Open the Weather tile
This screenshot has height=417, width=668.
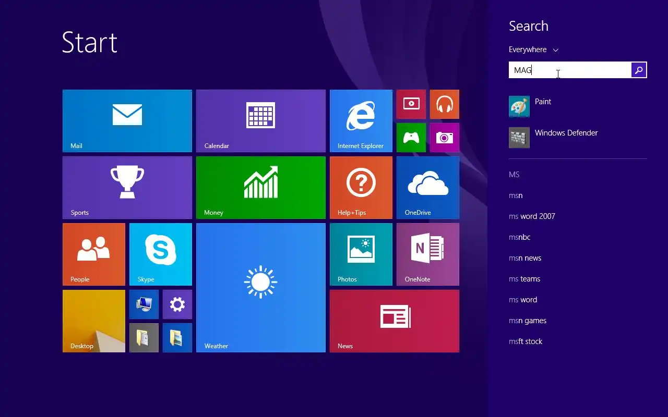pos(261,288)
